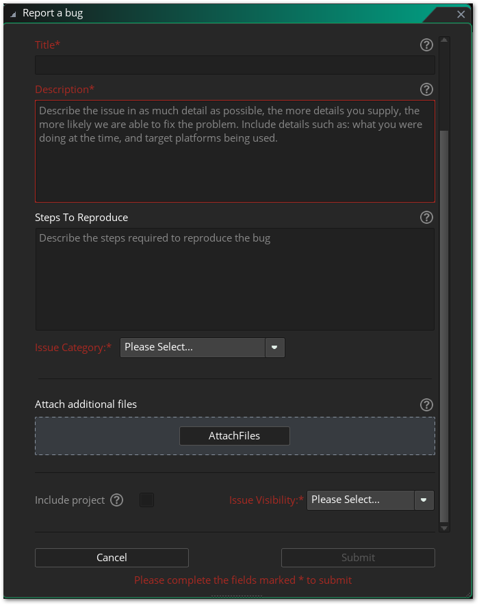This screenshot has width=479, height=605.
Task: Focus the Title input field
Action: (x=235, y=65)
